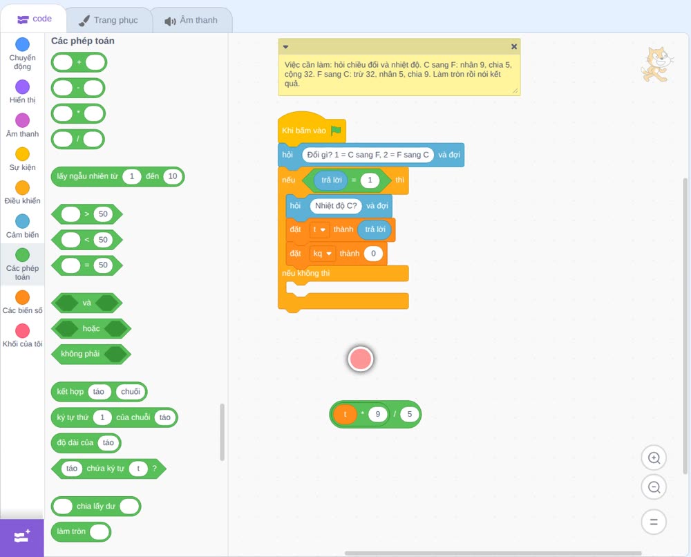Switch to the Trang phục tab
Viewport: 691px width, 557px height.
[108, 20]
